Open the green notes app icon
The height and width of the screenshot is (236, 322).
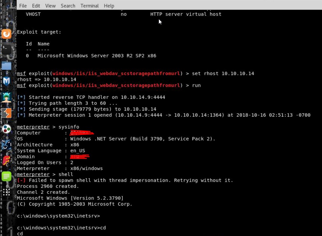[6, 176]
